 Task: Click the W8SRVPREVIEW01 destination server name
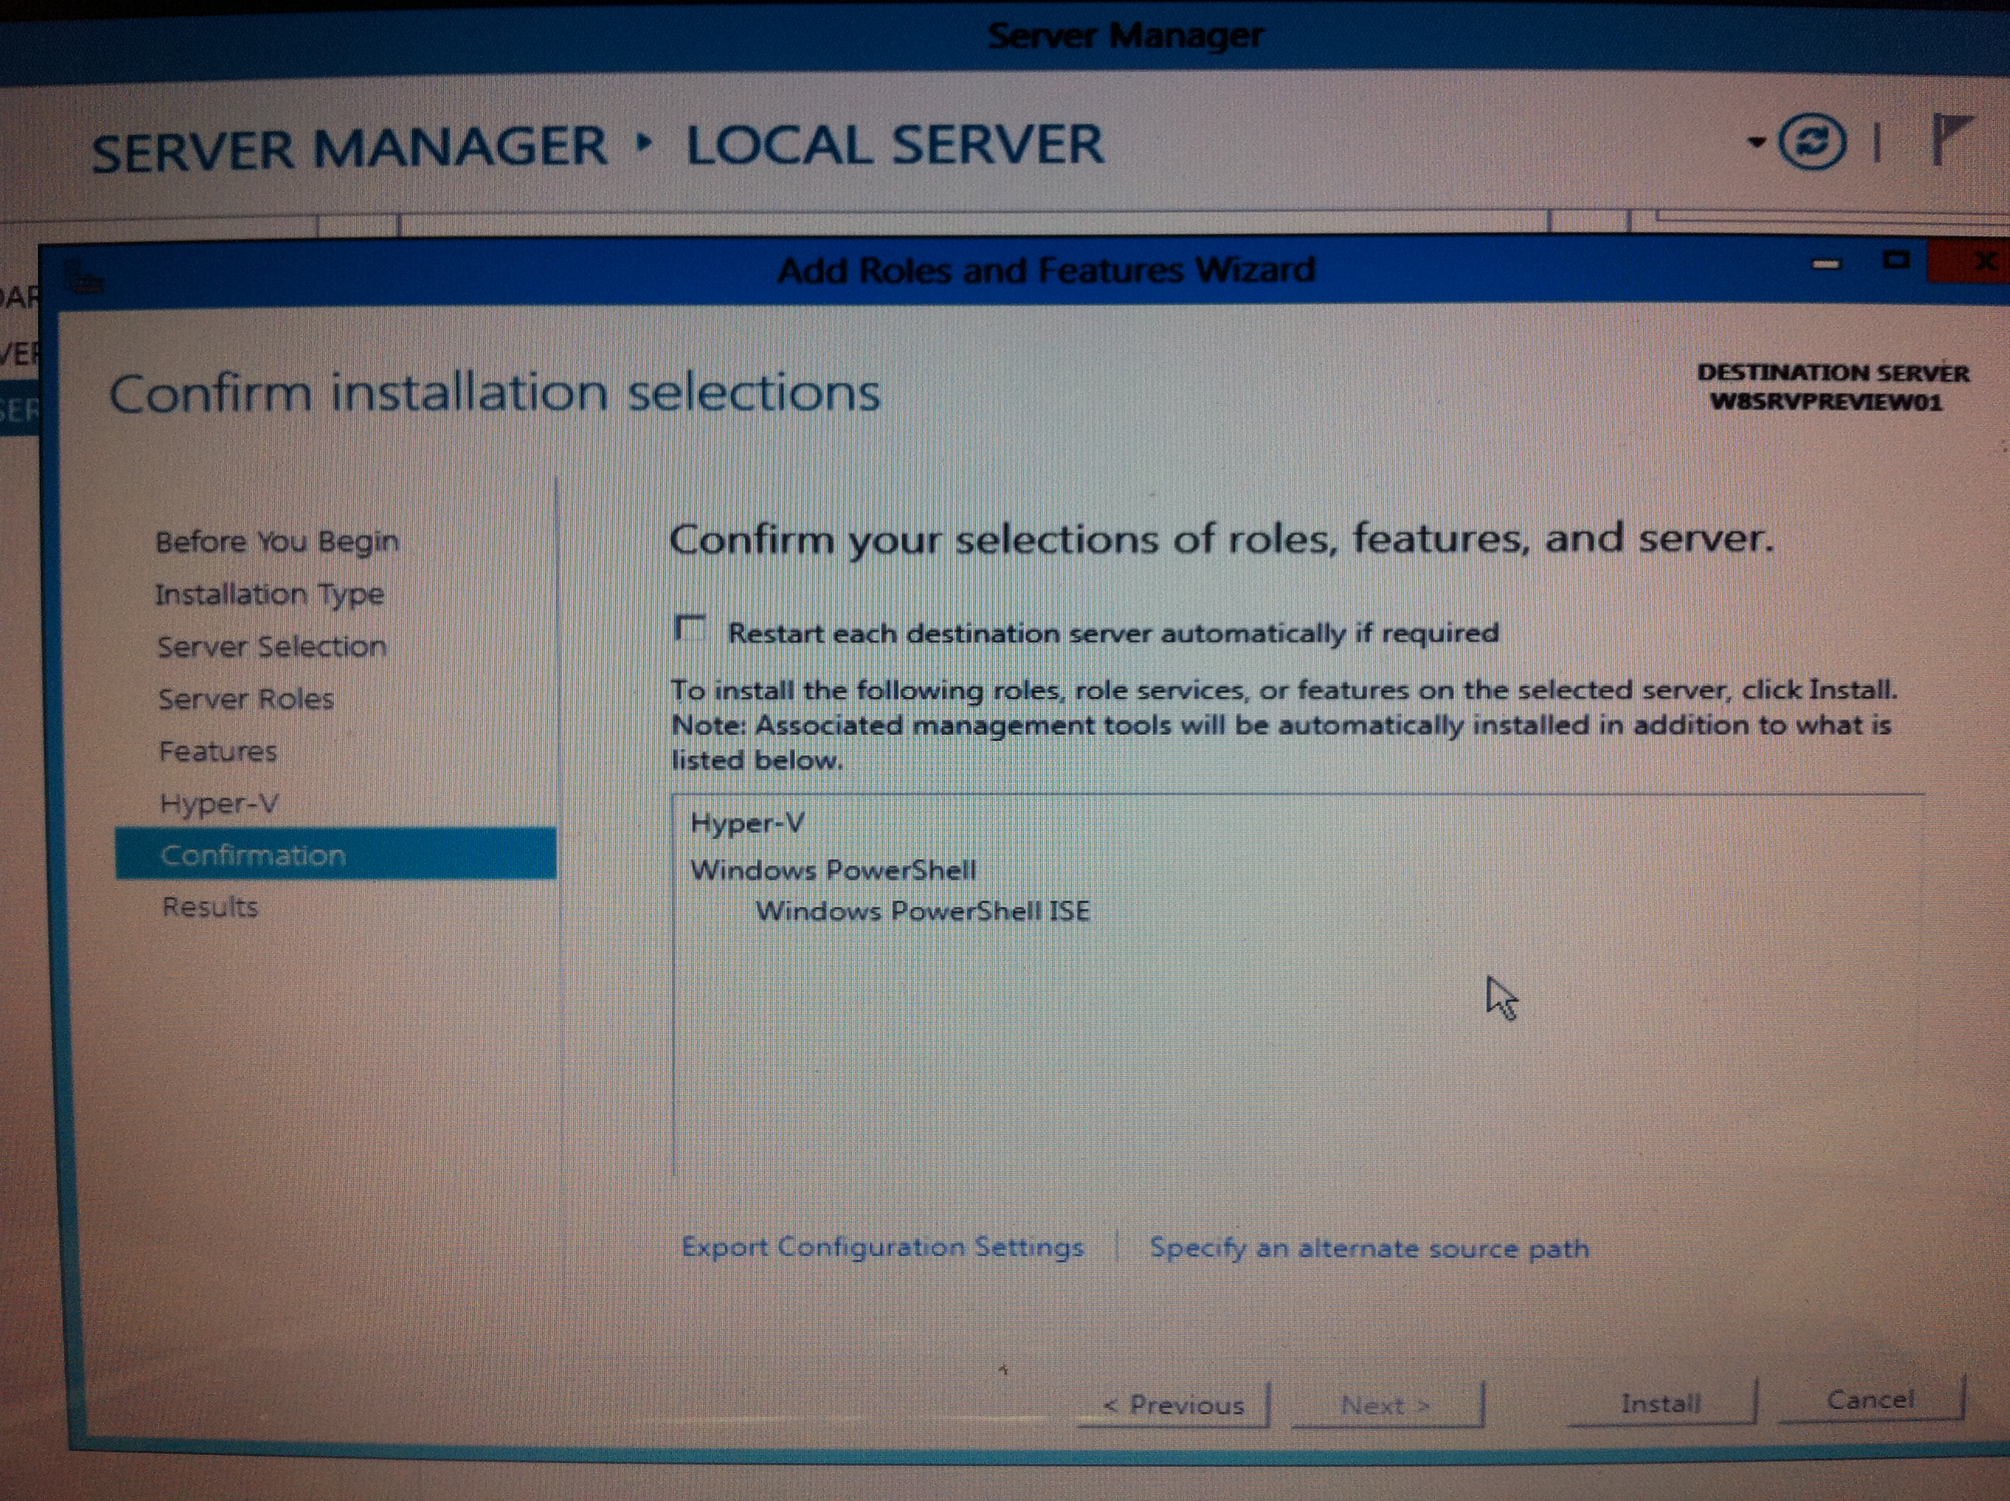click(1826, 402)
